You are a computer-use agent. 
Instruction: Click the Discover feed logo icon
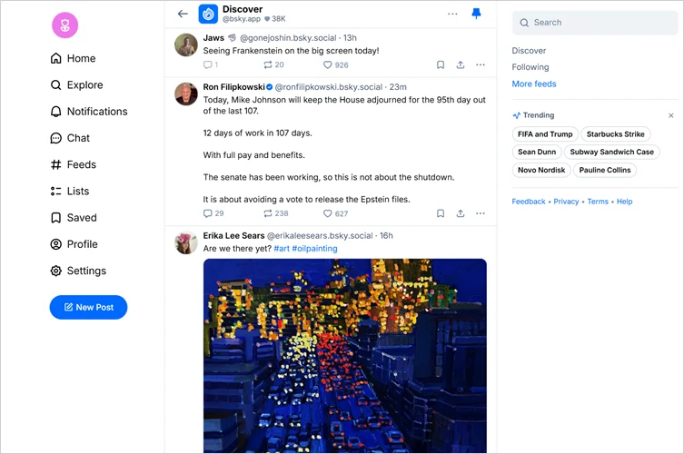pyautogui.click(x=208, y=14)
